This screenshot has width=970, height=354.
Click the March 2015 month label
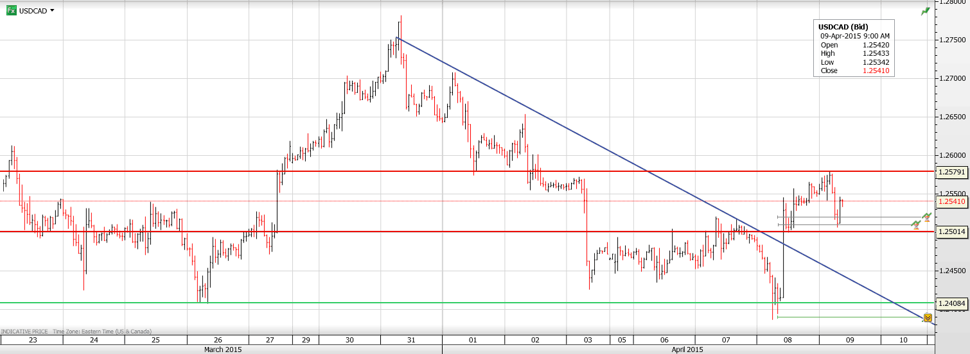[x=221, y=350]
